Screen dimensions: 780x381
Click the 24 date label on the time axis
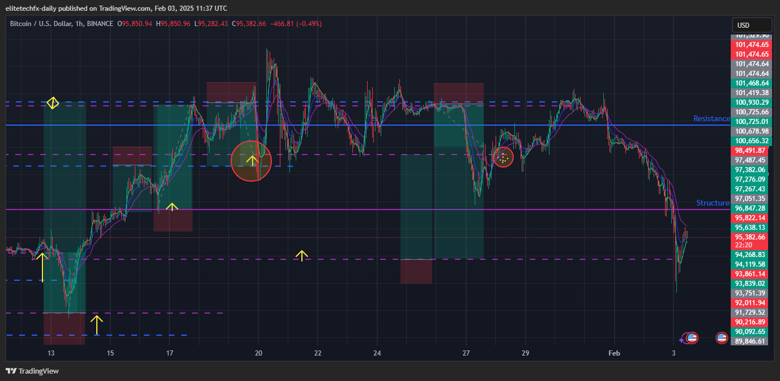pyautogui.click(x=377, y=353)
